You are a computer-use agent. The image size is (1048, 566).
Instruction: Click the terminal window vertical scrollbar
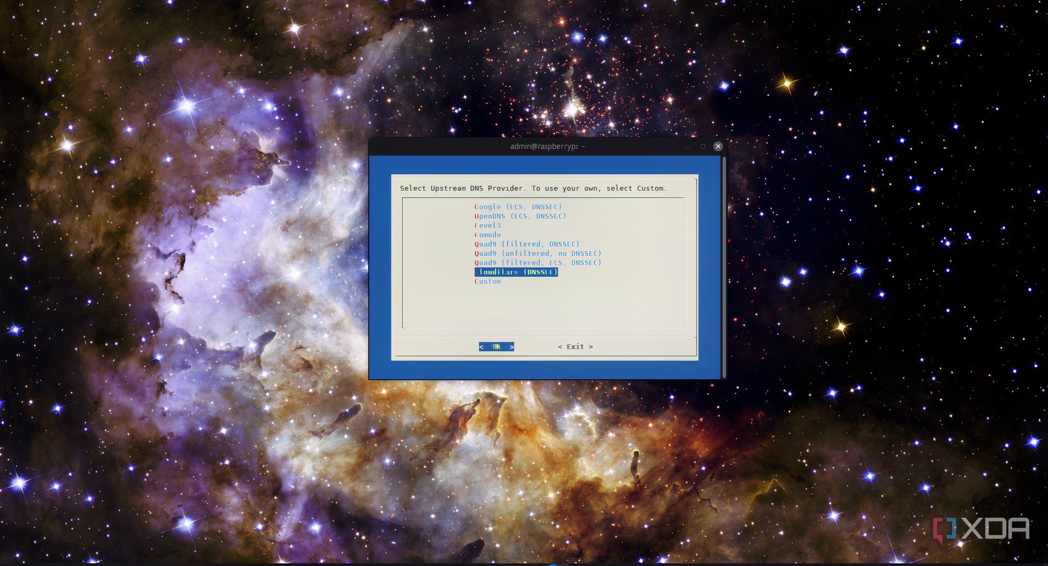point(724,267)
